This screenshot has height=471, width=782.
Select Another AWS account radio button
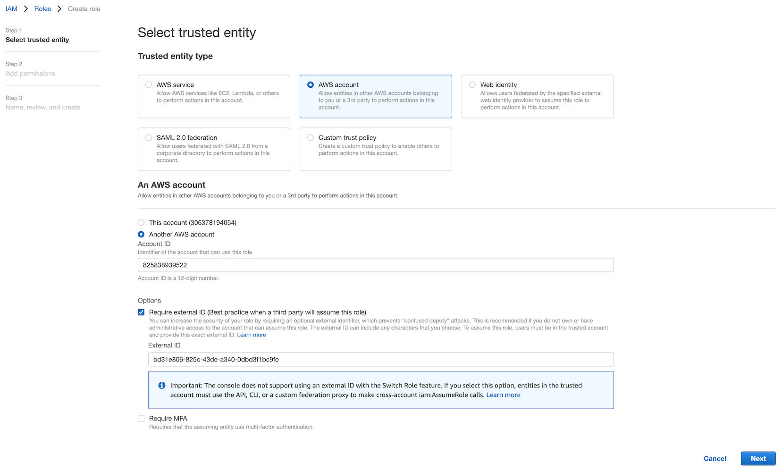pyautogui.click(x=141, y=235)
